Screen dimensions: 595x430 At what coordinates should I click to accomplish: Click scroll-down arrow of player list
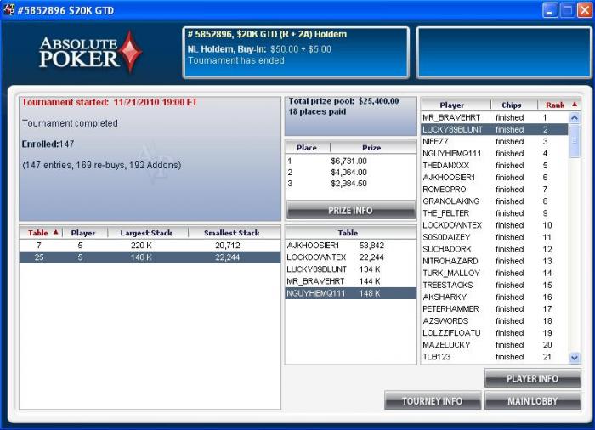(575, 357)
